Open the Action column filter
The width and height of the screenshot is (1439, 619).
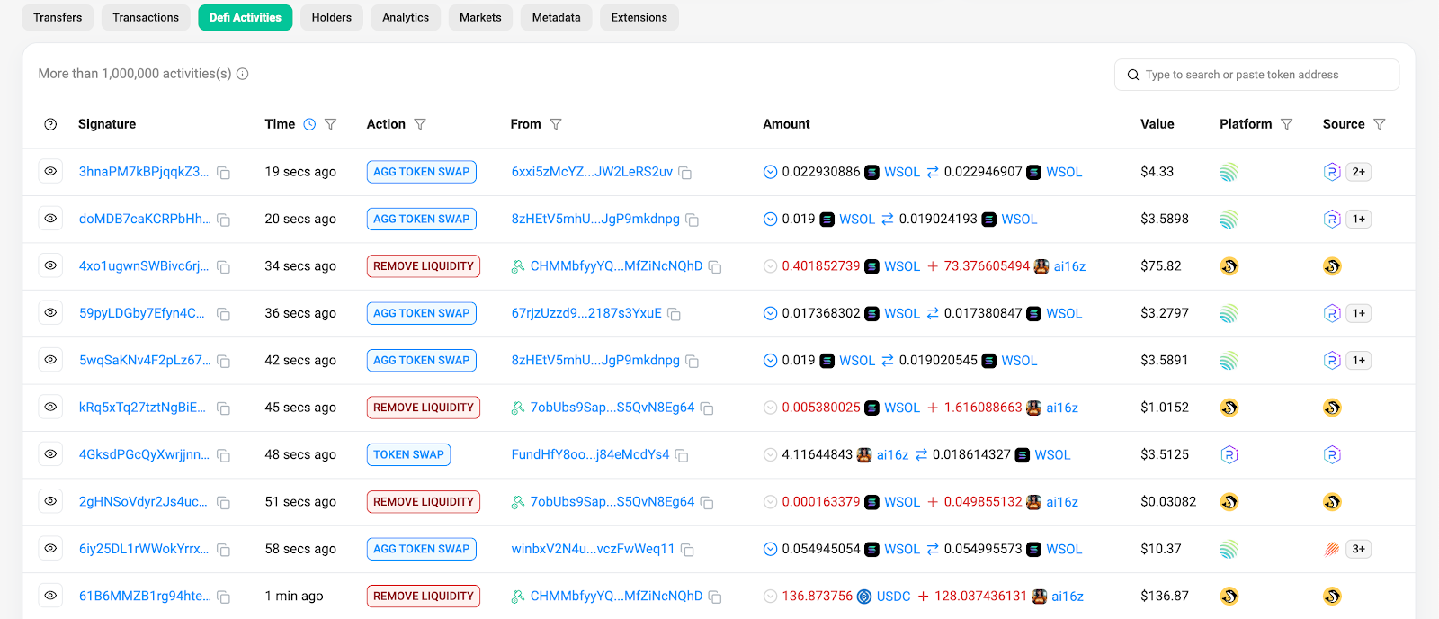coord(420,124)
